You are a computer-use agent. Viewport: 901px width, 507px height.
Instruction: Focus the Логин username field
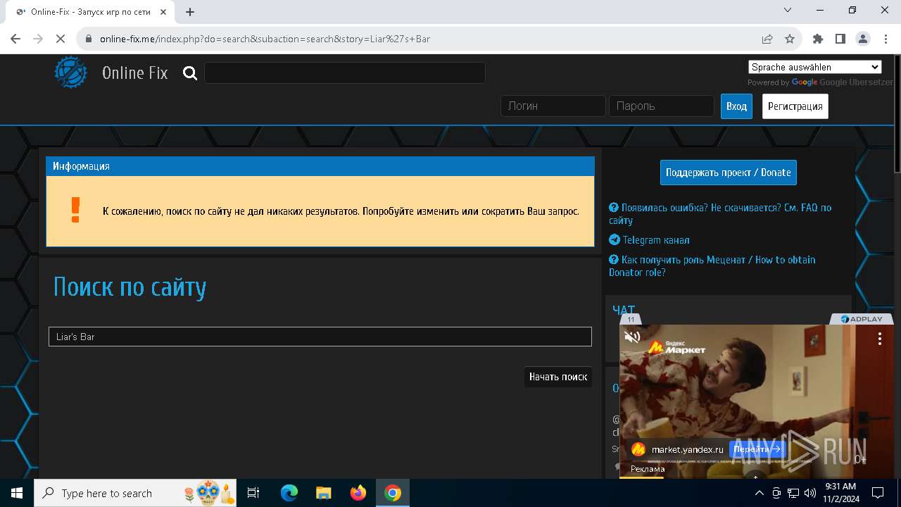(553, 106)
